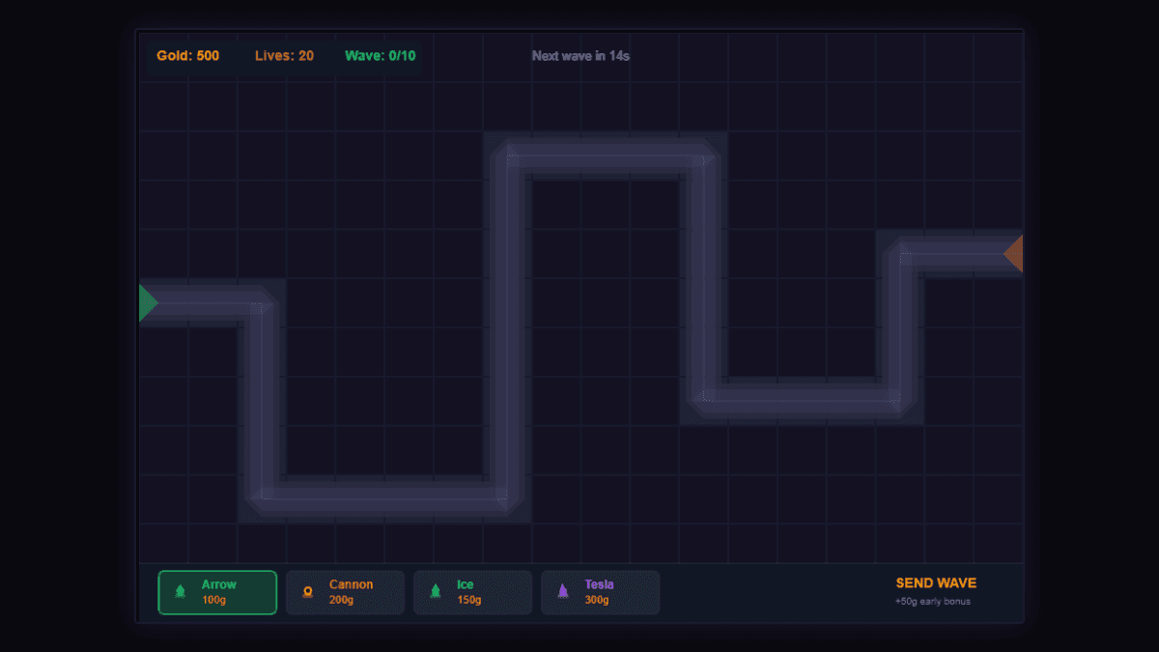The width and height of the screenshot is (1159, 652).
Task: Select the Ice tower icon
Action: tap(436, 592)
